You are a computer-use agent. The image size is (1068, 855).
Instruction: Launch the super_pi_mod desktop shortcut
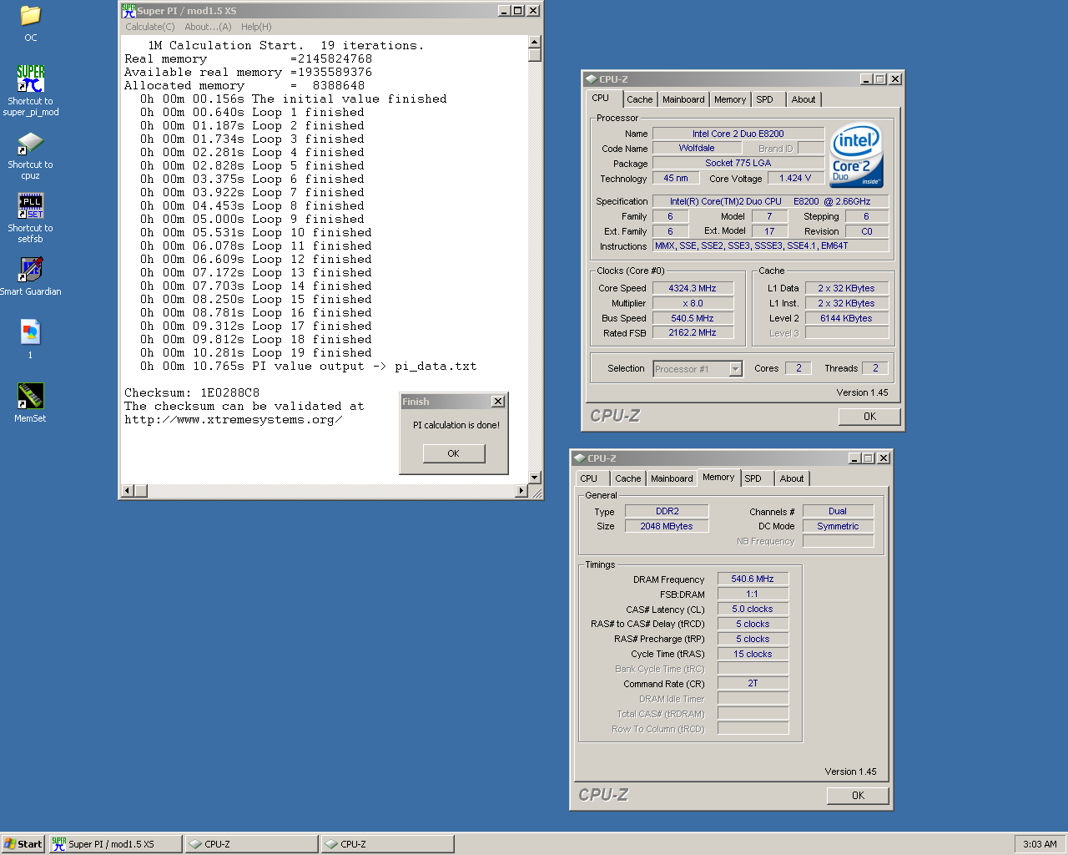30,78
